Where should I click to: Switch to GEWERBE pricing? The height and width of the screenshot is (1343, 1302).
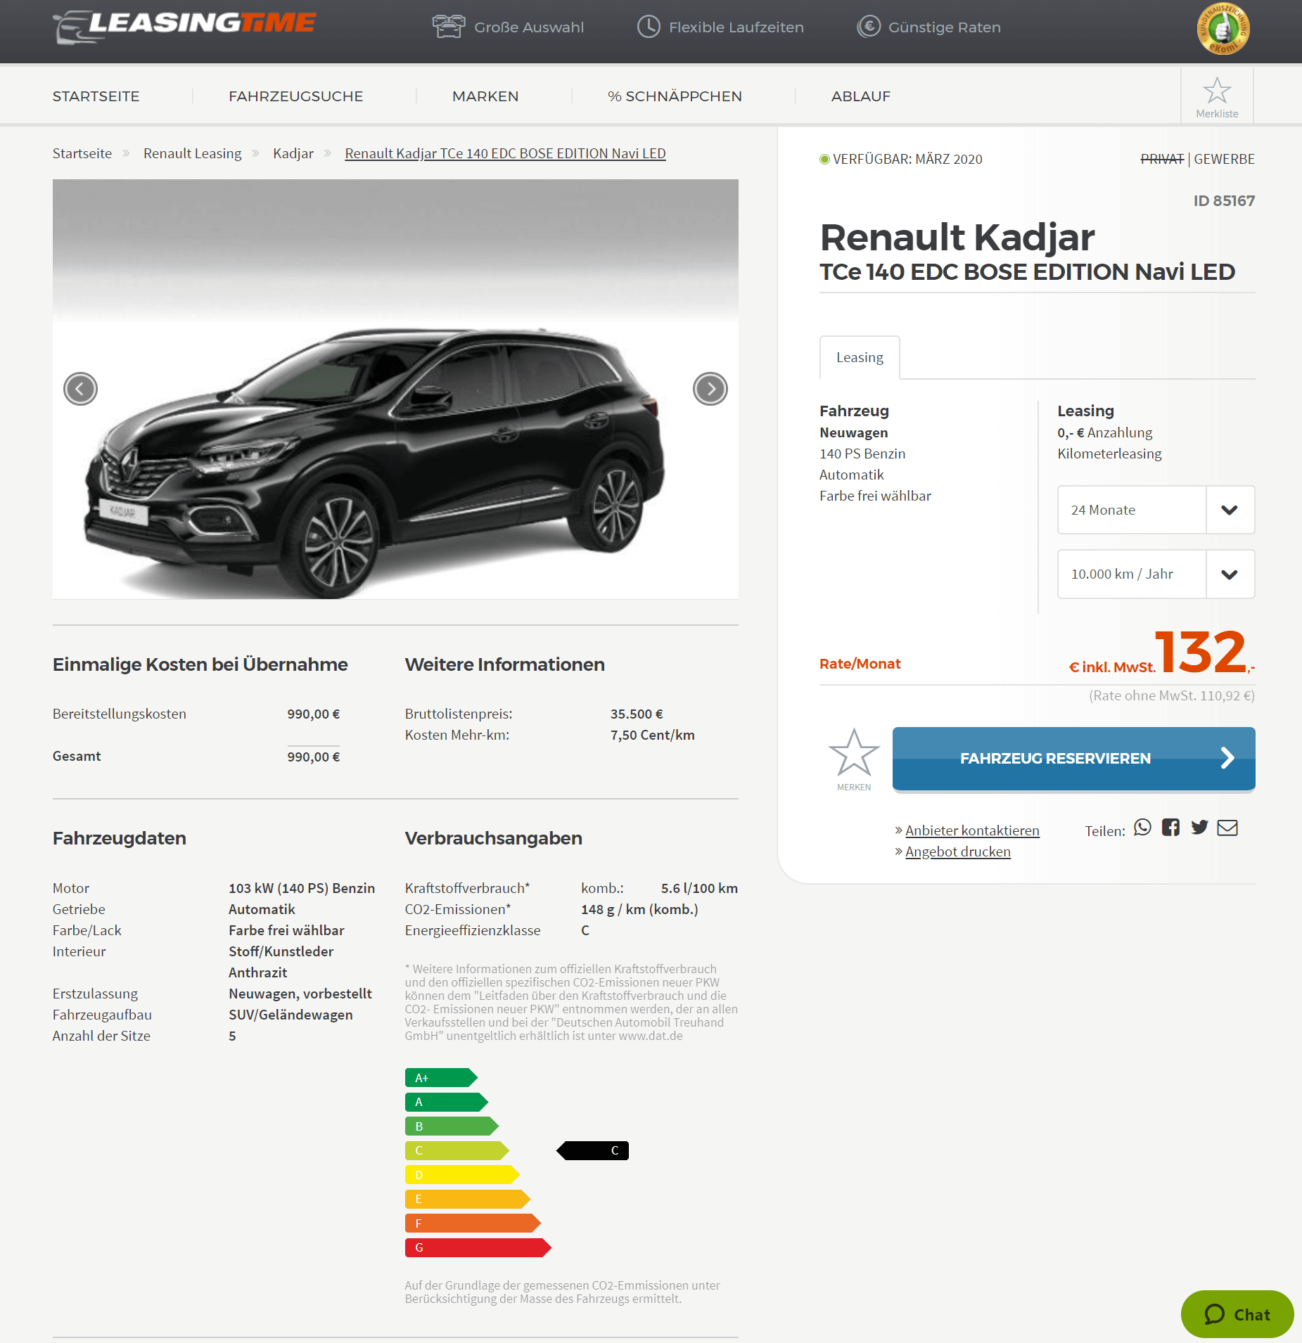tap(1224, 159)
